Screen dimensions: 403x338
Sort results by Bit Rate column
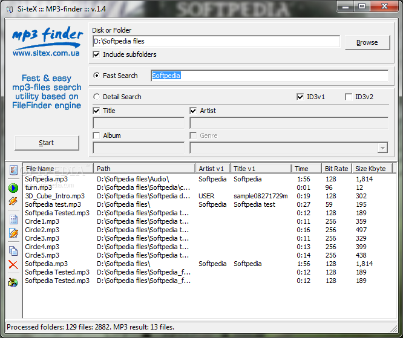coord(336,169)
